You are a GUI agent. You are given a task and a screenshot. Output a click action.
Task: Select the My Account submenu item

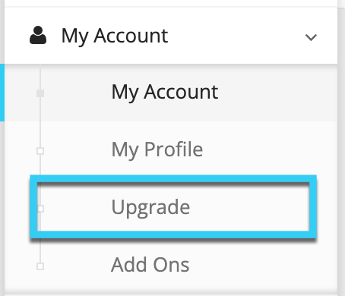[165, 93]
